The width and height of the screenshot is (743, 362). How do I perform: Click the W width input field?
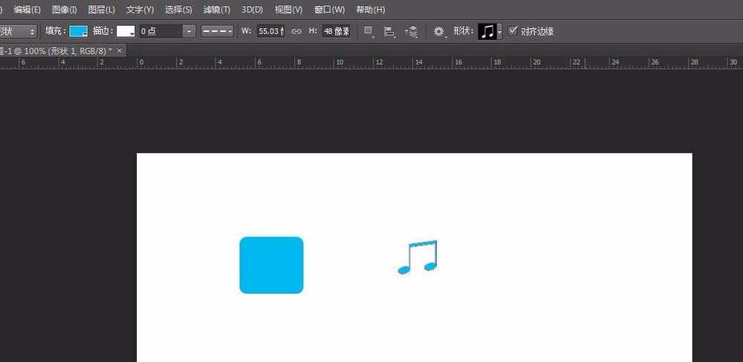pyautogui.click(x=270, y=31)
